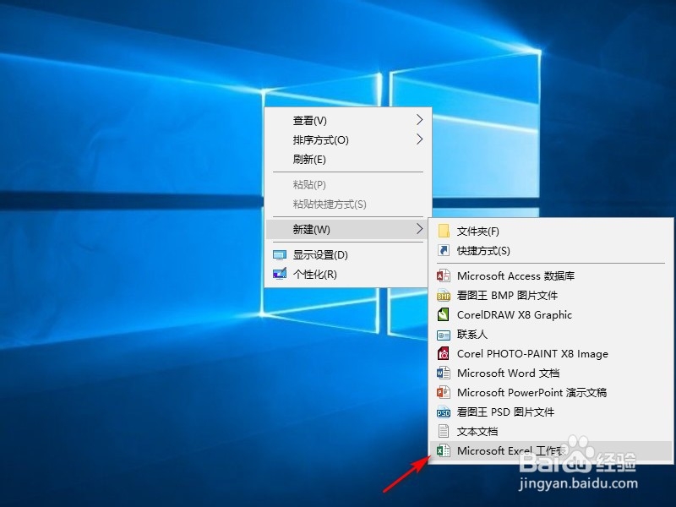Select 粘贴快捷方式(S) menu entry
Screen dimensions: 676x507
348,204
